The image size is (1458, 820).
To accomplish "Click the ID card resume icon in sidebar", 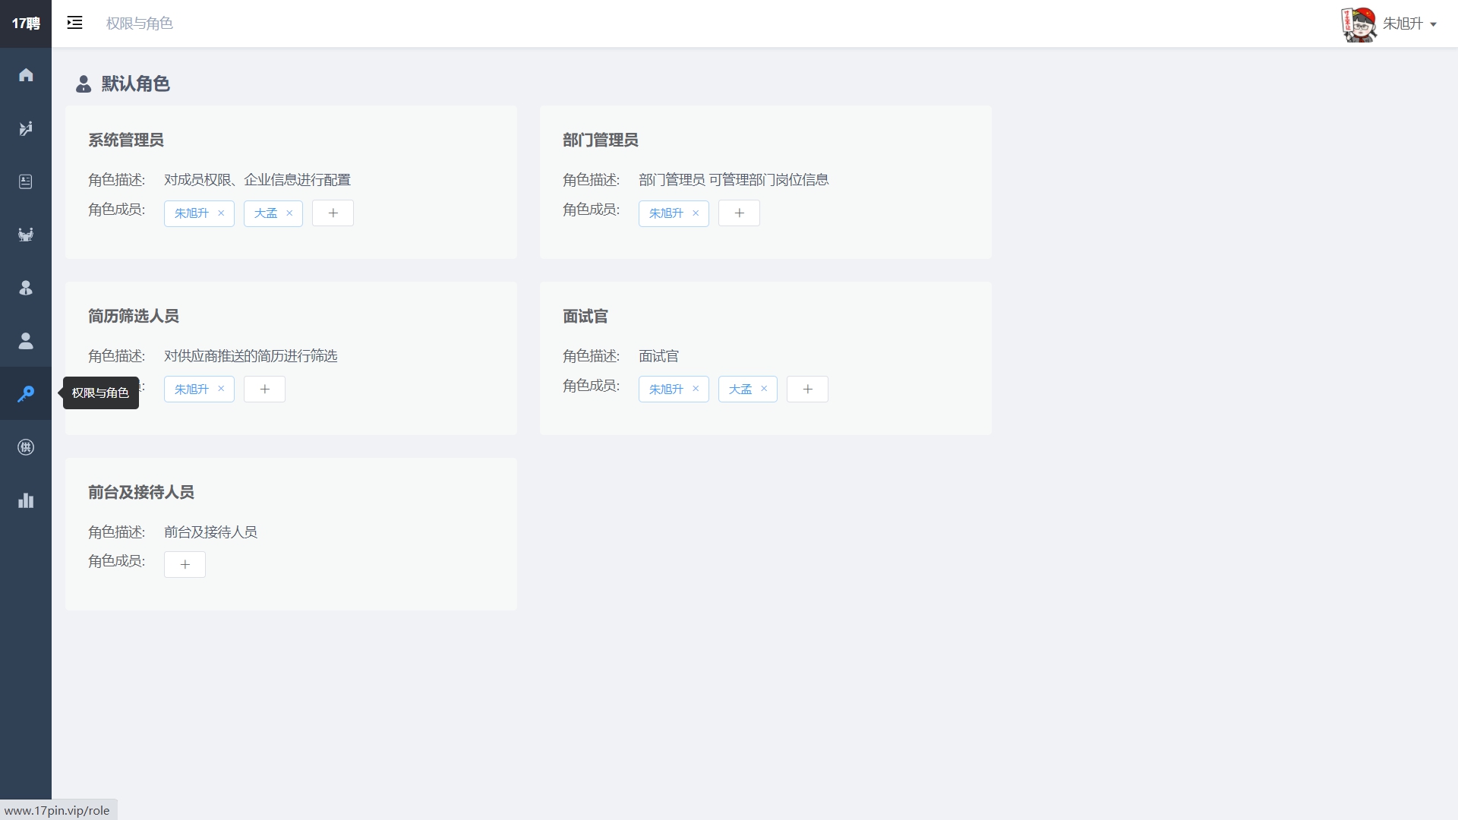I will coord(26,181).
